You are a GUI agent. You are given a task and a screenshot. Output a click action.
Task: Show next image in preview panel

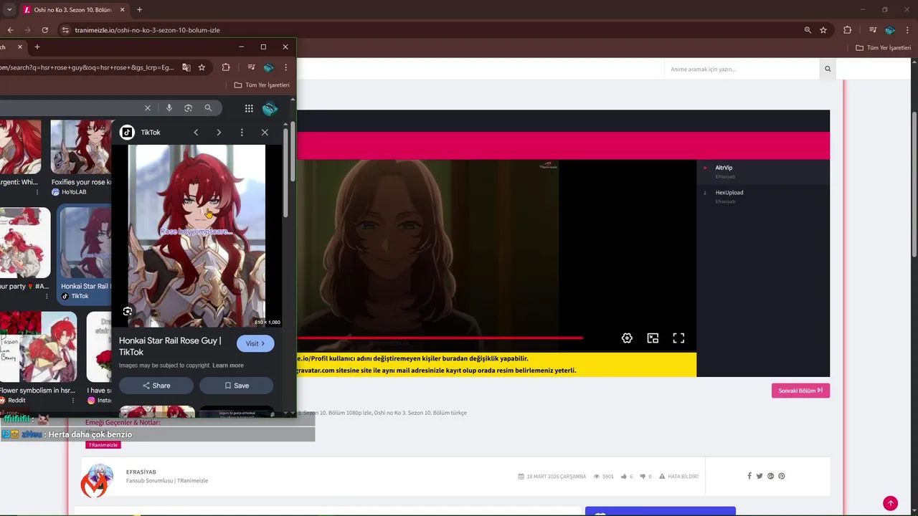[219, 133]
